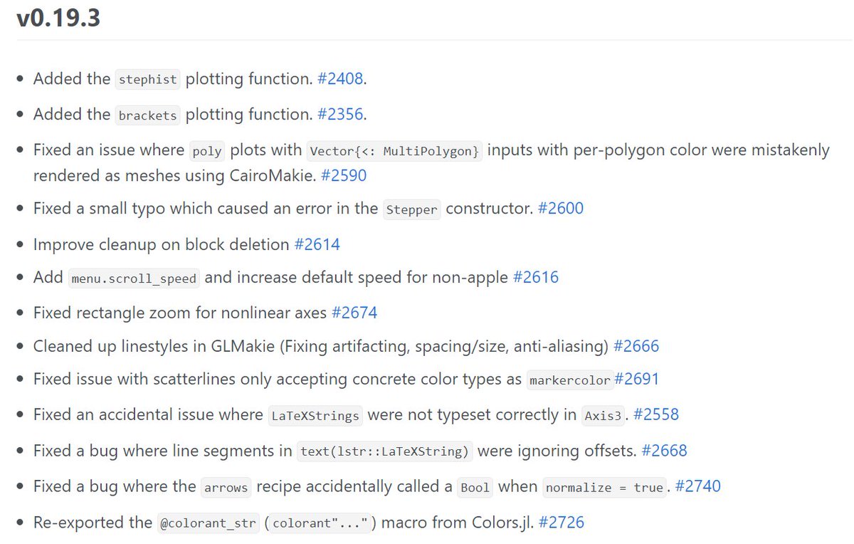The image size is (854, 544).
Task: Open the #2590 CairoMakie fix link
Action: [344, 175]
